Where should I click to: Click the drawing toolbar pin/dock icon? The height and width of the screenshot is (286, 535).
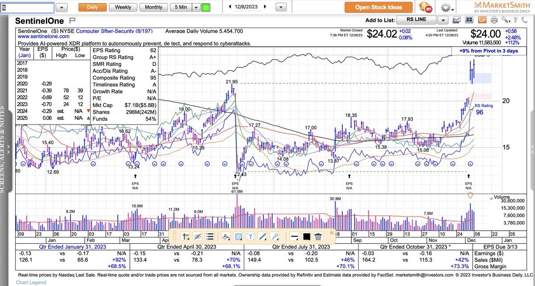(332, 232)
